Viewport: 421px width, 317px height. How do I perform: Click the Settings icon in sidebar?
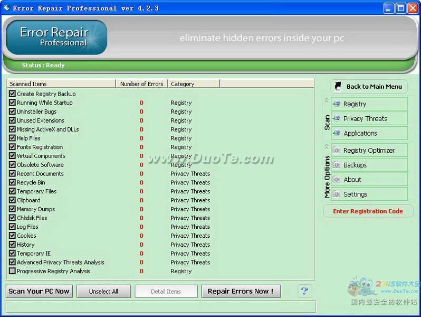[337, 194]
